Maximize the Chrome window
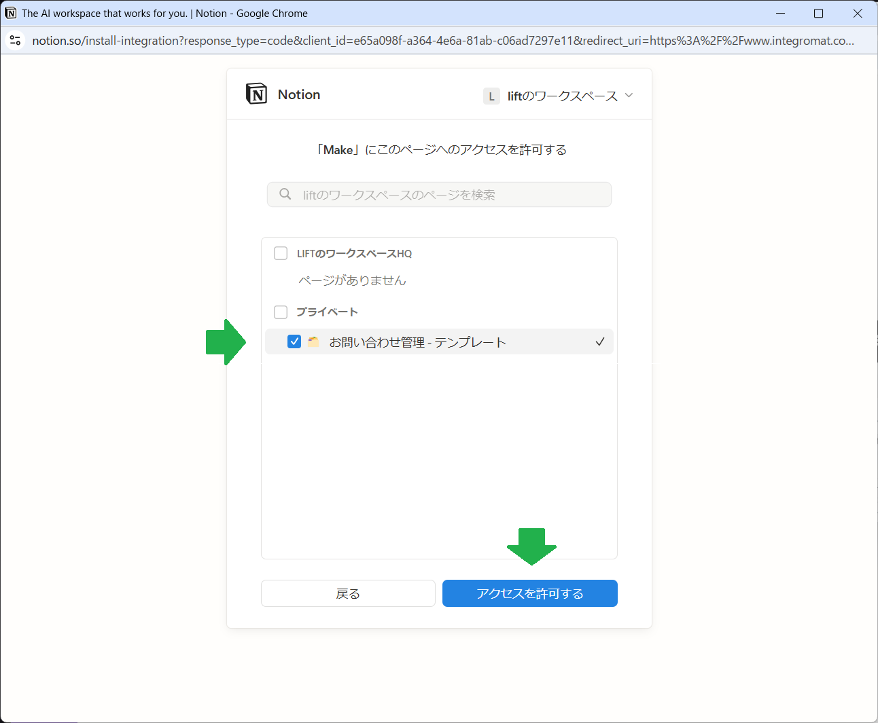 pyautogui.click(x=819, y=14)
